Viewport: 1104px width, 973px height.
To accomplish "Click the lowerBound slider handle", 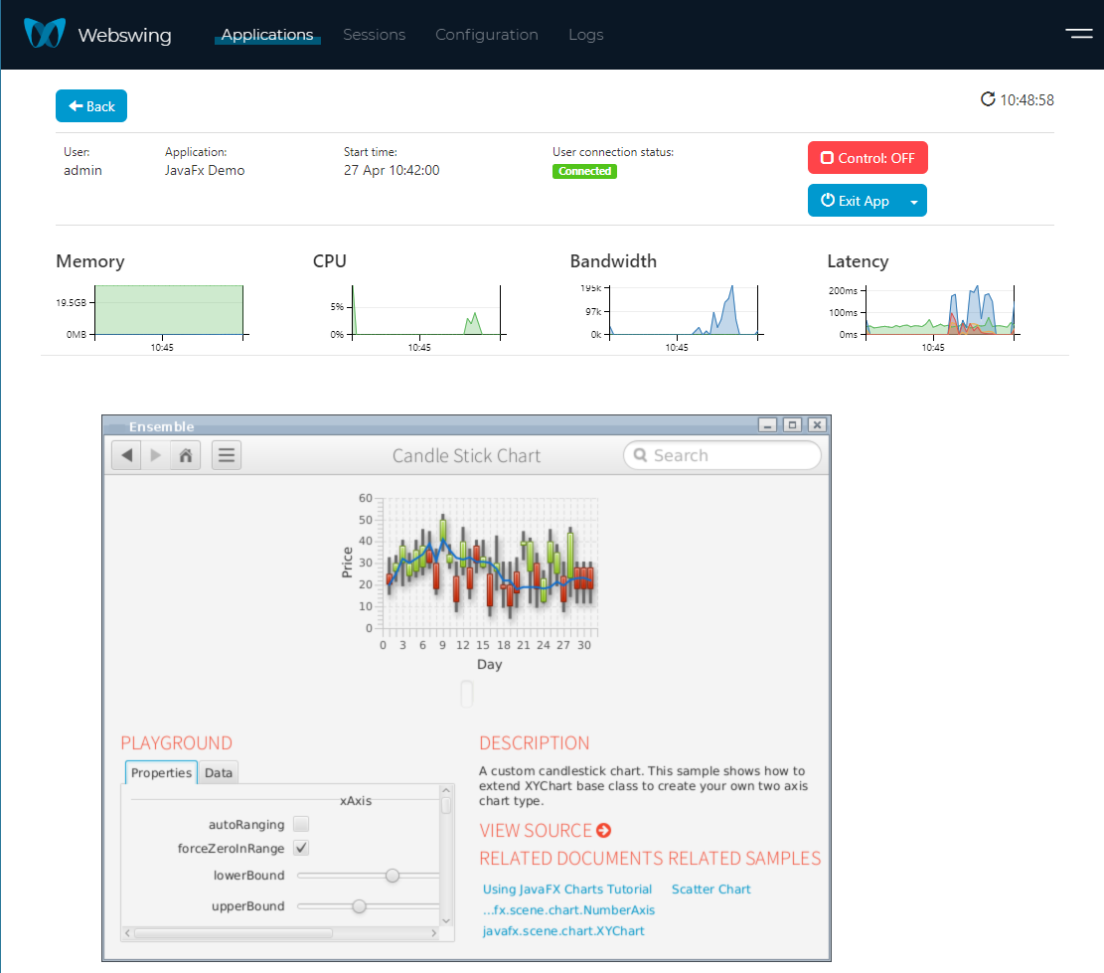I will pos(393,876).
